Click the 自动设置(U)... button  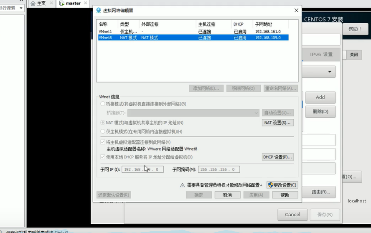(277, 113)
